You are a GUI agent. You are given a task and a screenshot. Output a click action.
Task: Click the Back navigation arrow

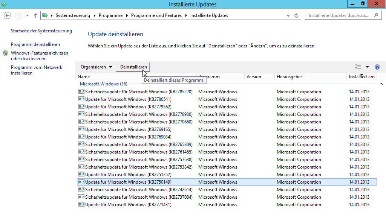[7, 15]
